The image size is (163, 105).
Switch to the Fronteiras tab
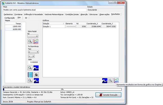coord(18,14)
